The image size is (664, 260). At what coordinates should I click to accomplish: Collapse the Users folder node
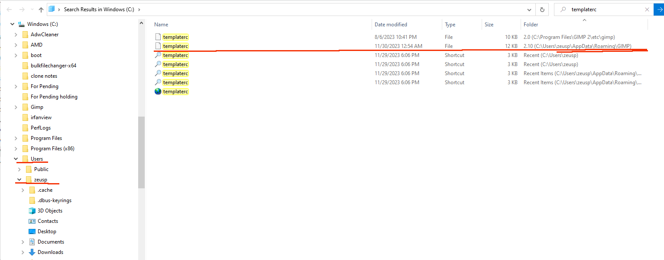coord(16,159)
